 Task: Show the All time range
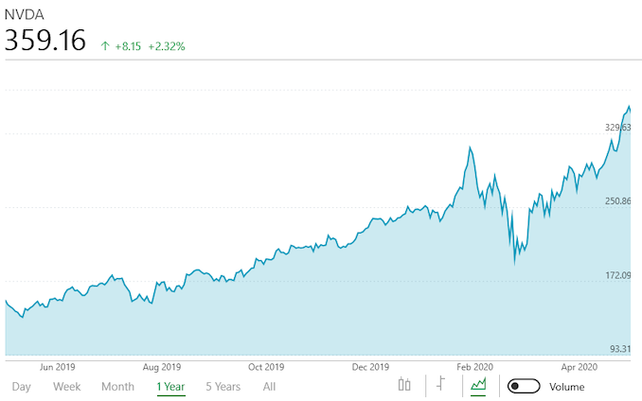pyautogui.click(x=270, y=387)
